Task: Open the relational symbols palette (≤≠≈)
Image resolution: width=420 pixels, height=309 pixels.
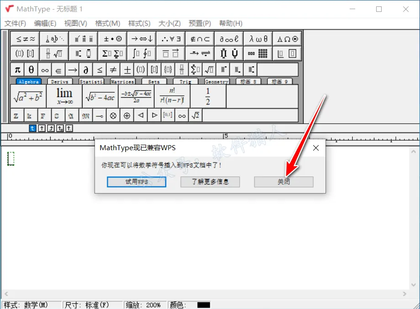Action: 25,39
